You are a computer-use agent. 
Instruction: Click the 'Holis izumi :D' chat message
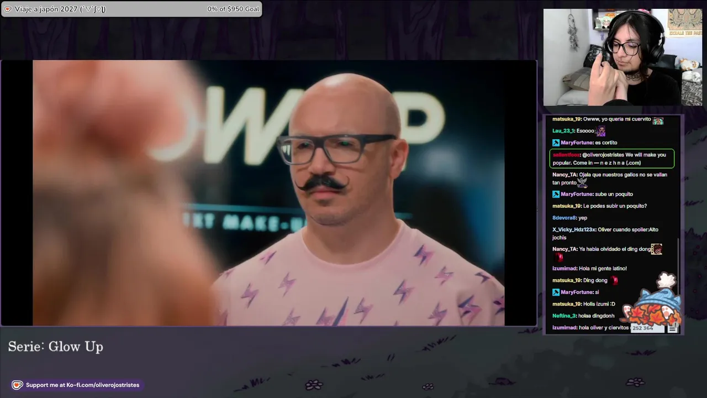[599, 304]
